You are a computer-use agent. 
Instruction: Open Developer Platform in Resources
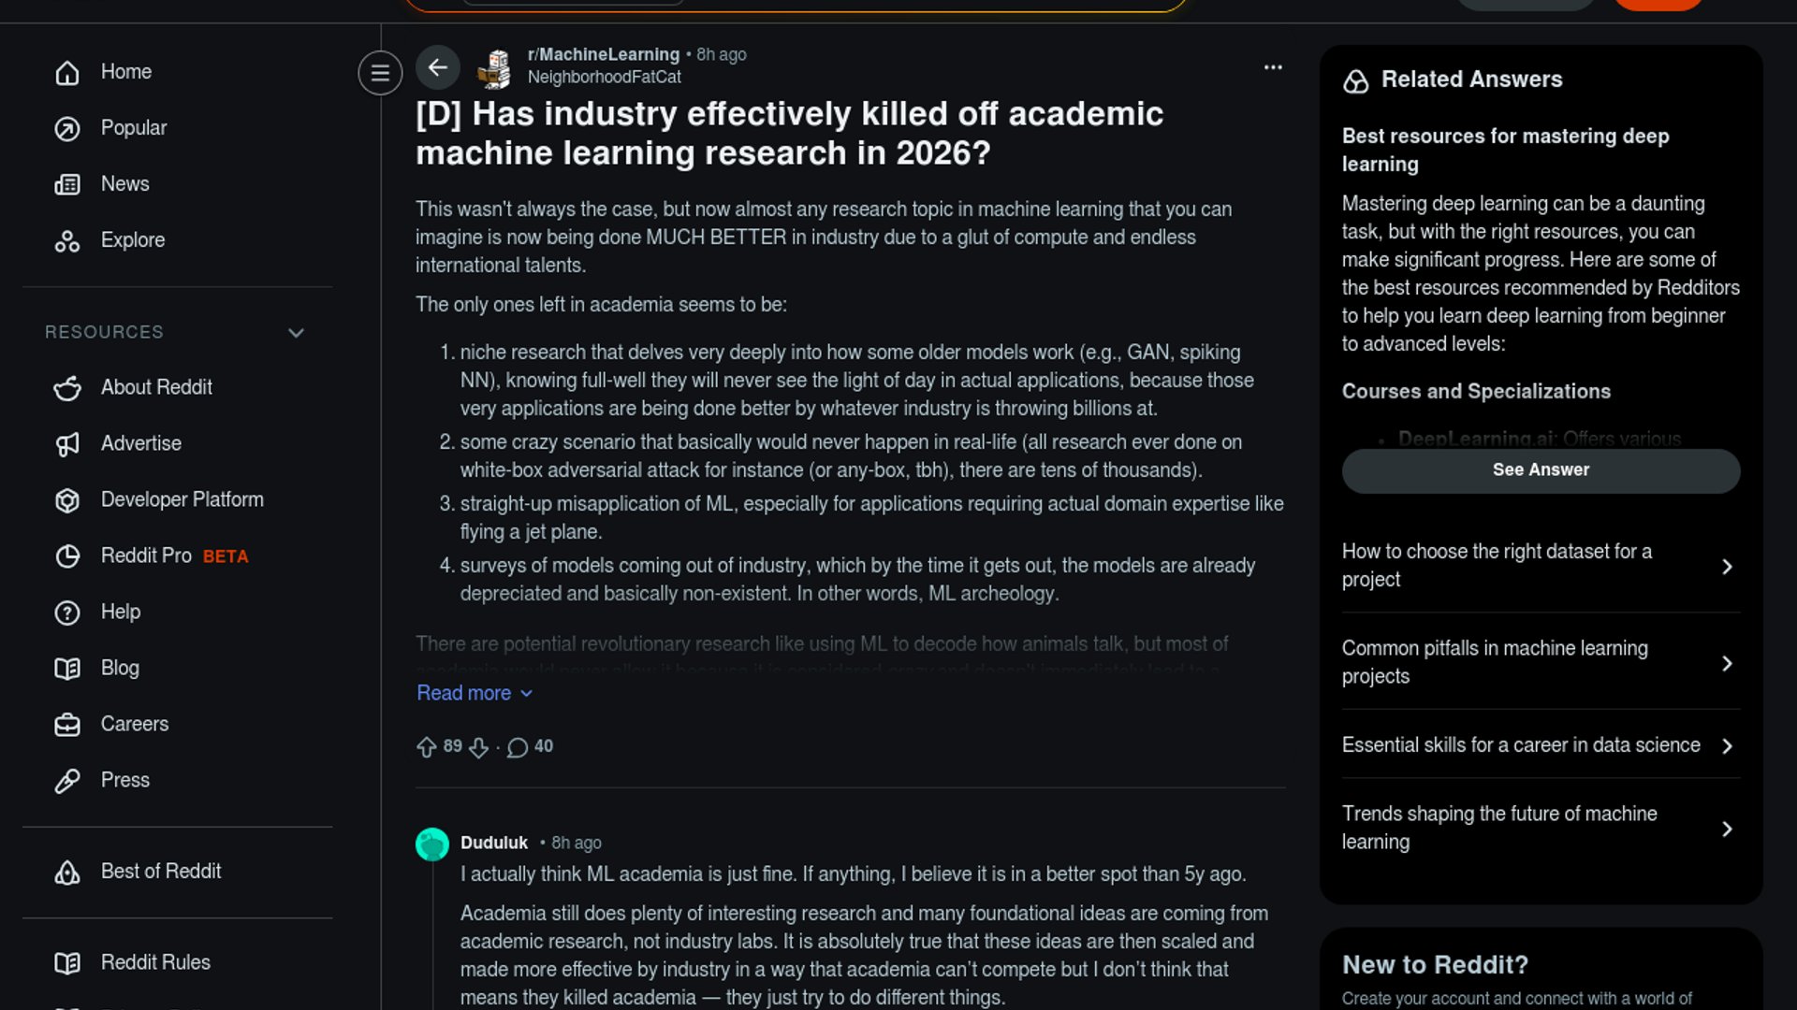coord(182,499)
